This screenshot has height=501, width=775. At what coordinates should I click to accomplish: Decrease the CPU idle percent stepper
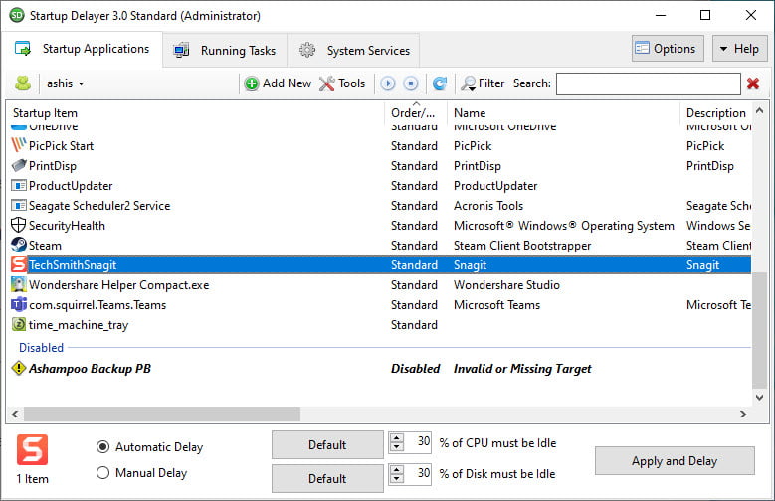[396, 446]
